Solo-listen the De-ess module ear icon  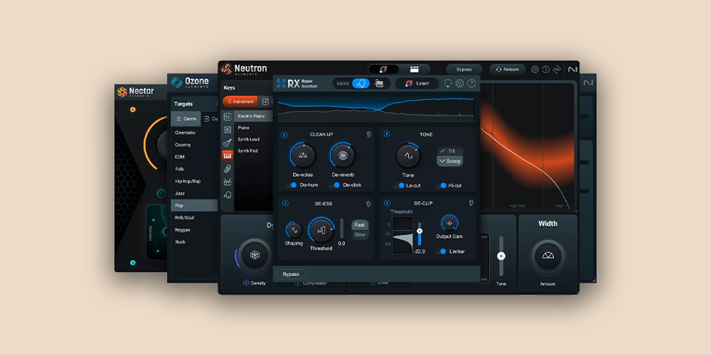[x=368, y=204]
